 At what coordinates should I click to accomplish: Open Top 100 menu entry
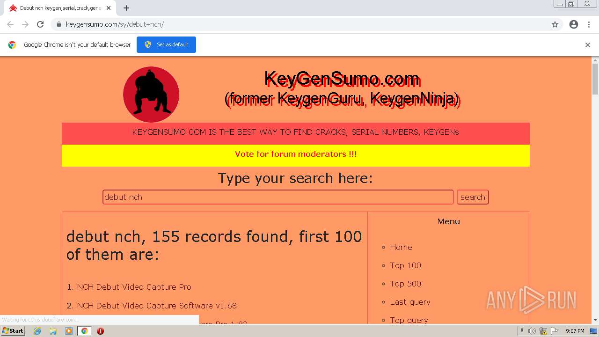(x=405, y=265)
